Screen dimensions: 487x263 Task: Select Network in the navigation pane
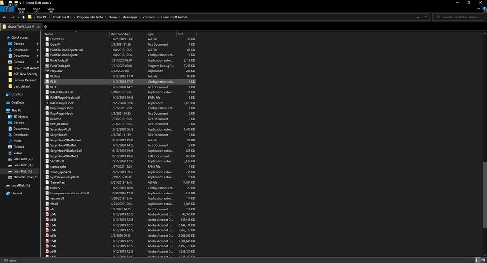(x=17, y=193)
